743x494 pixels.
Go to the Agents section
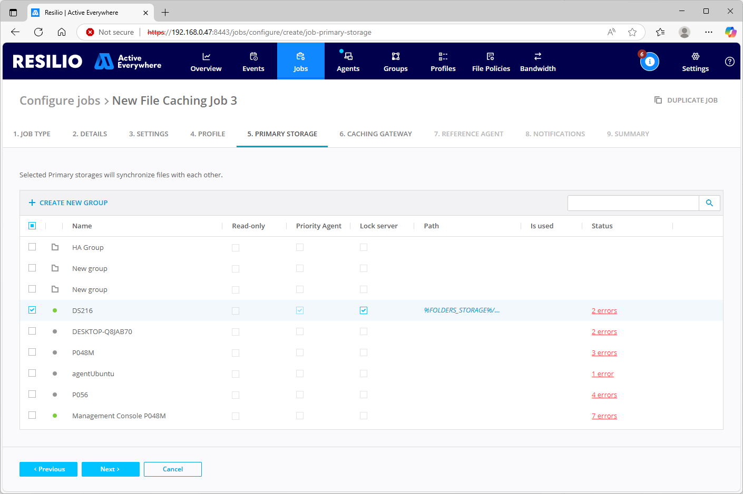[x=348, y=62]
